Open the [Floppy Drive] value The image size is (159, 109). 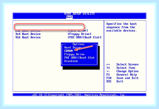pyautogui.click(x=79, y=34)
